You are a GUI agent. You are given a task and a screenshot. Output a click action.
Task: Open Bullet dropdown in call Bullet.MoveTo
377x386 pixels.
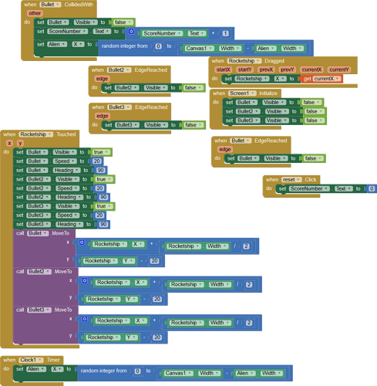click(38, 233)
